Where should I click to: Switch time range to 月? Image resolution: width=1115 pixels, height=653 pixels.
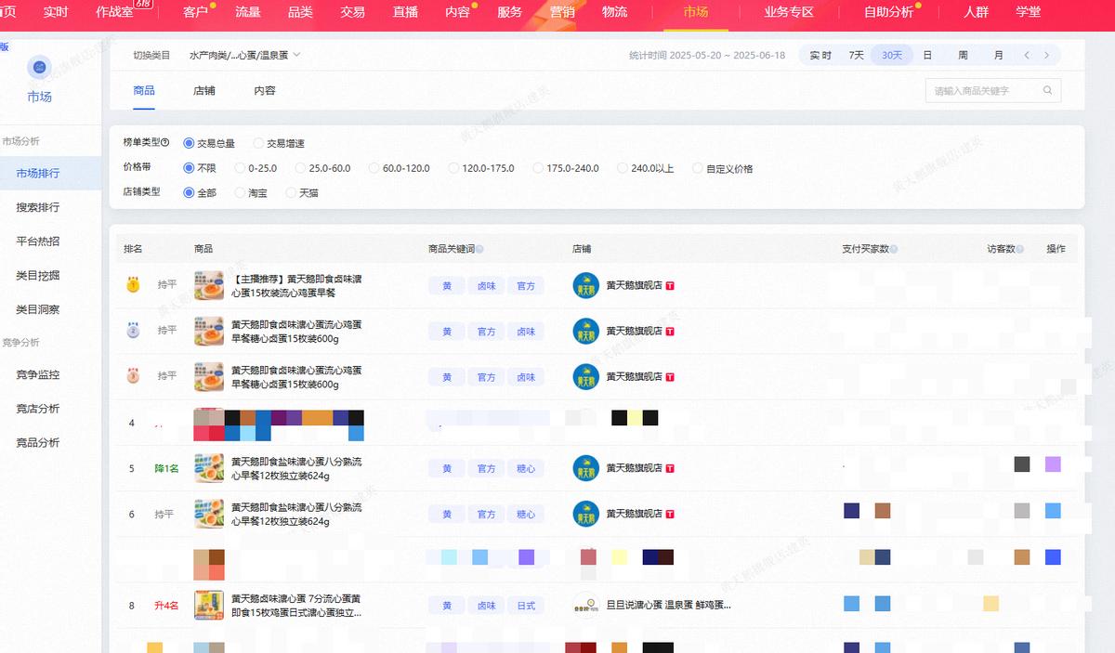coord(999,56)
